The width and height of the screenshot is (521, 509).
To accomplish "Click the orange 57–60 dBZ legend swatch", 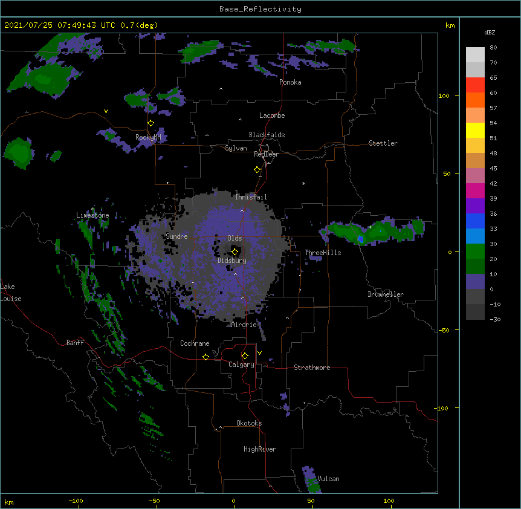I will (x=475, y=100).
